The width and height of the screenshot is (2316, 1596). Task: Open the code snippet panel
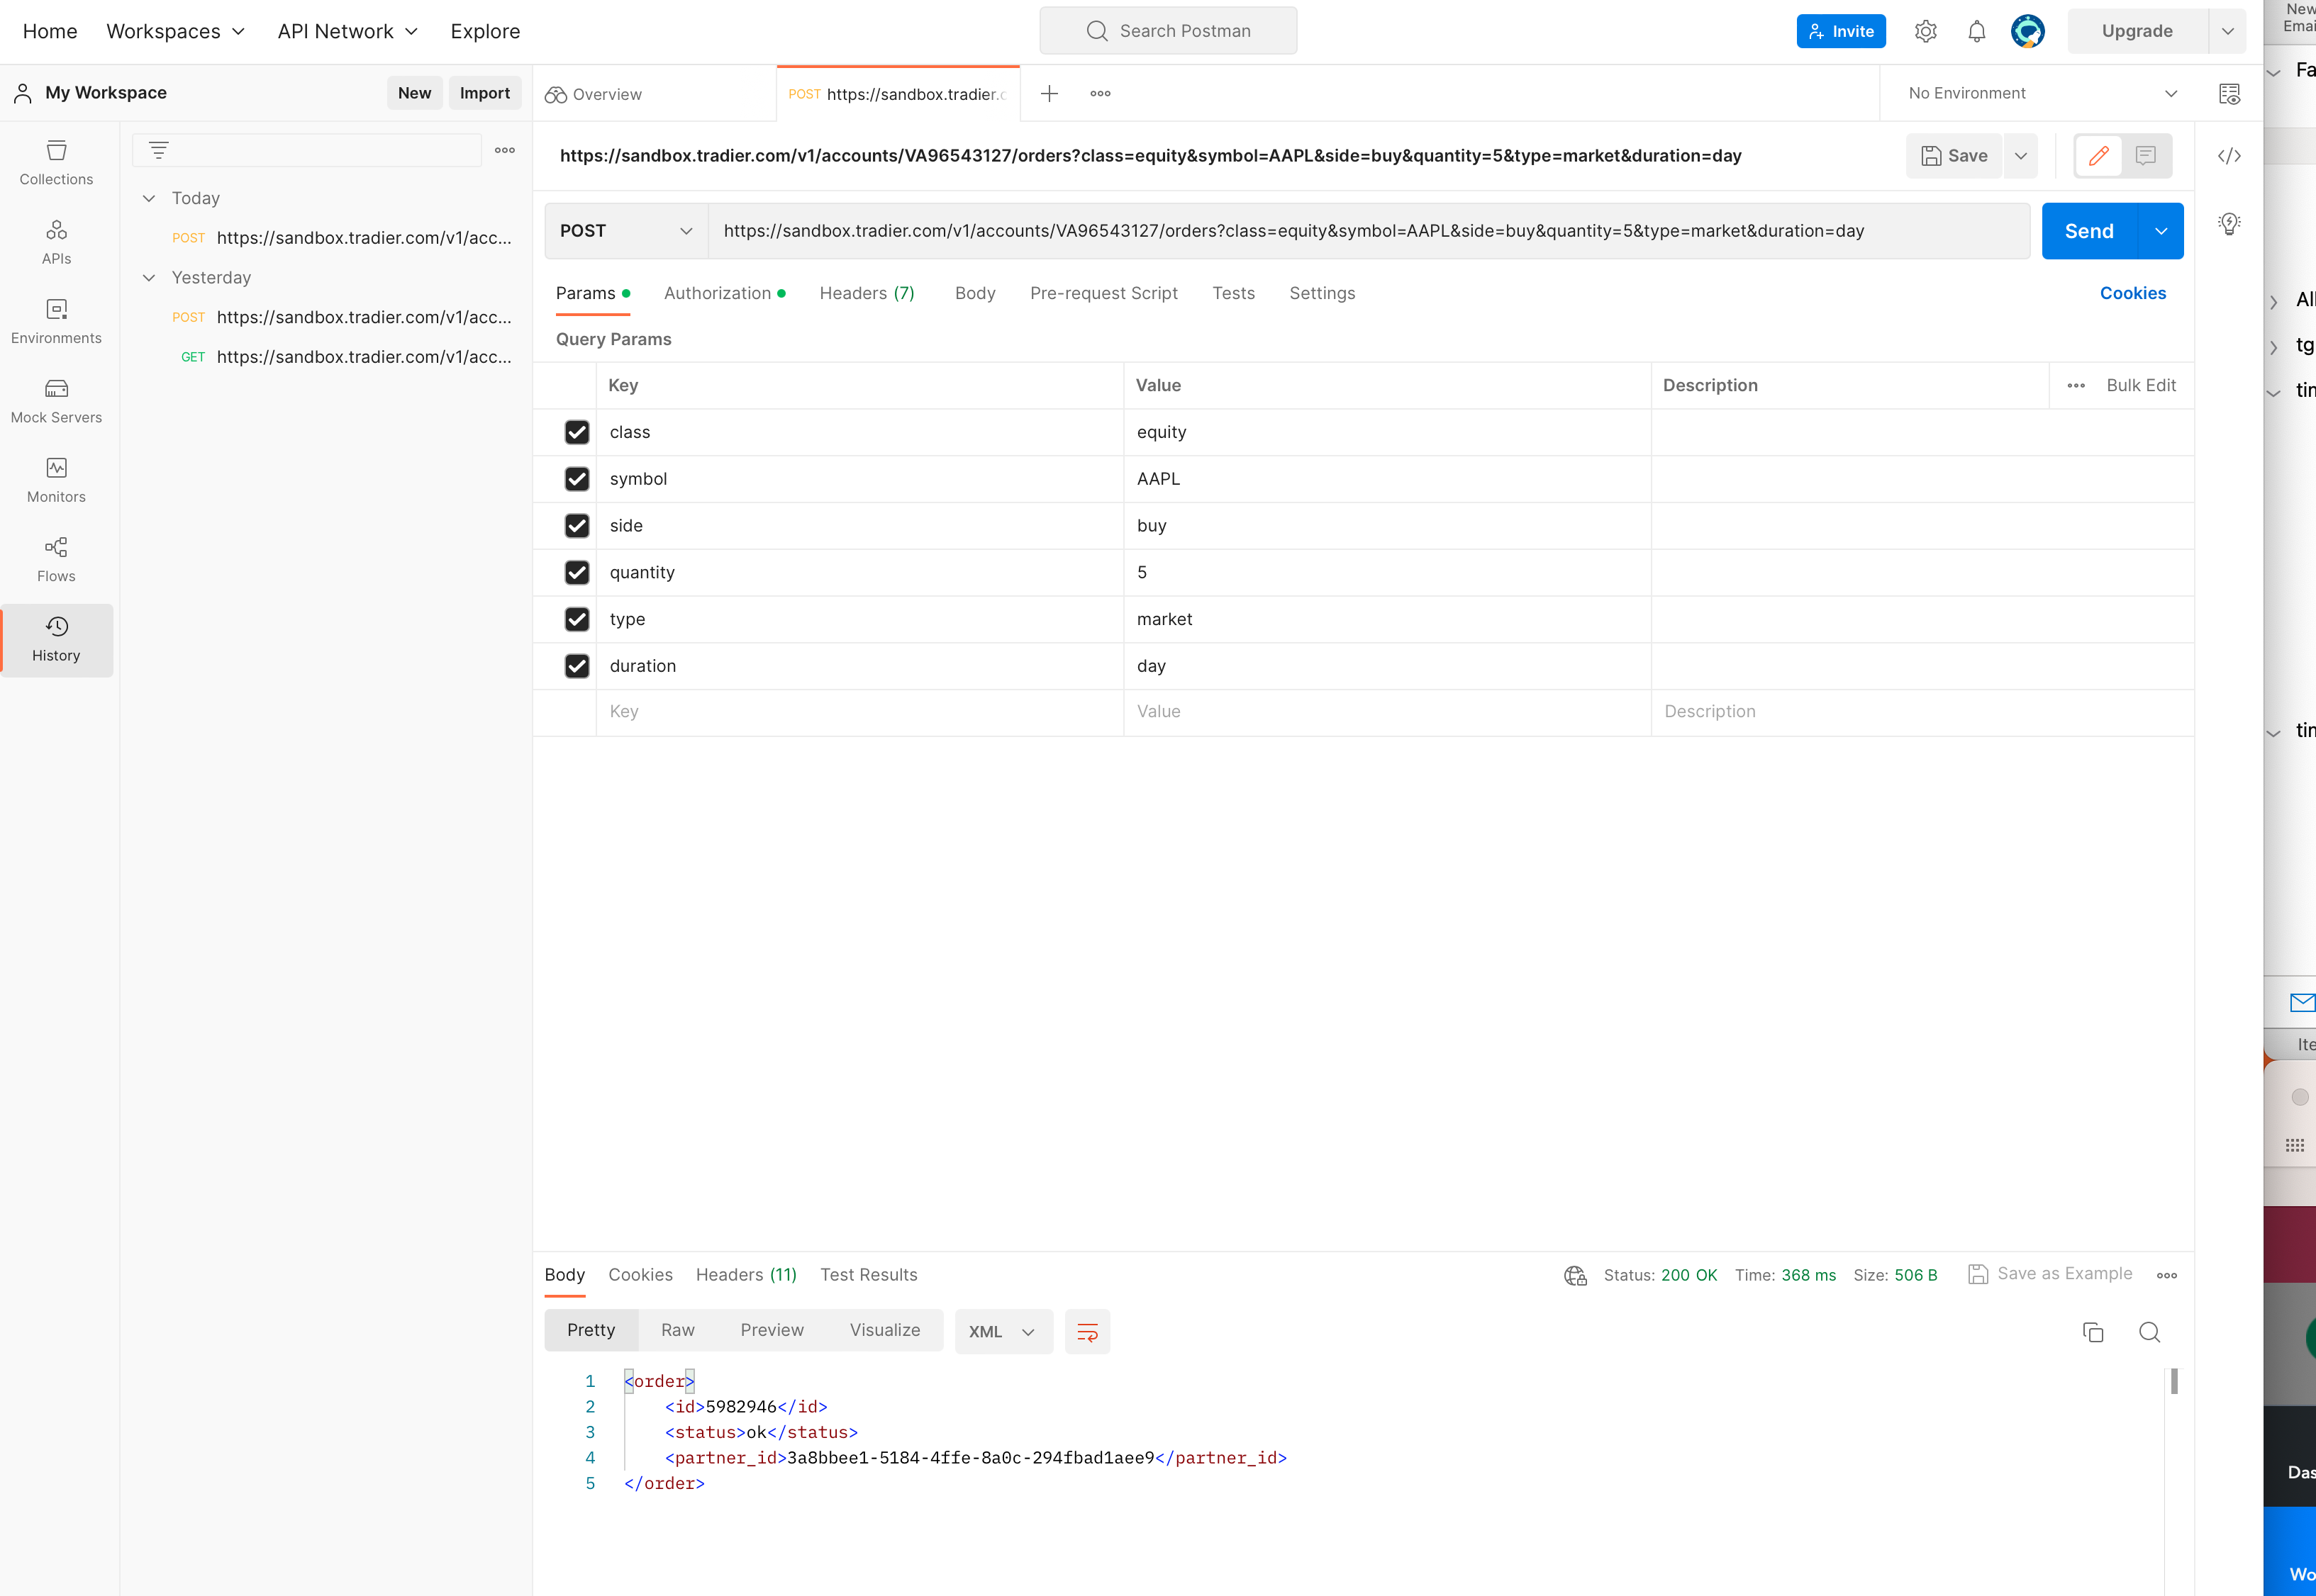click(x=2229, y=156)
